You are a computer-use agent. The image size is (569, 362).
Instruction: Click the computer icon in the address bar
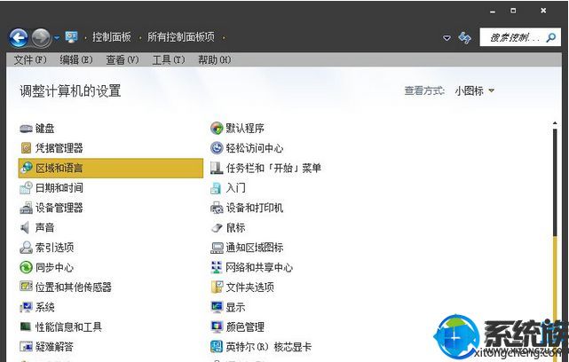pyautogui.click(x=72, y=36)
